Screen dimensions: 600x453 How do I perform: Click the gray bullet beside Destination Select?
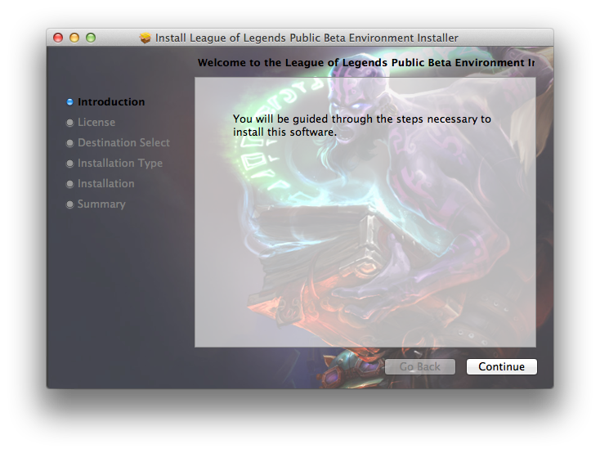pyautogui.click(x=69, y=143)
